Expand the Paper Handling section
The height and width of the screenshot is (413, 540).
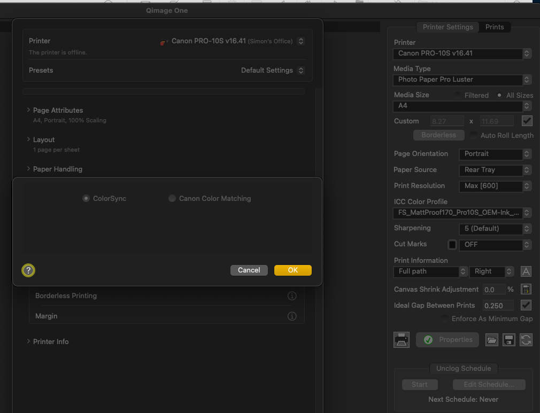(x=28, y=169)
